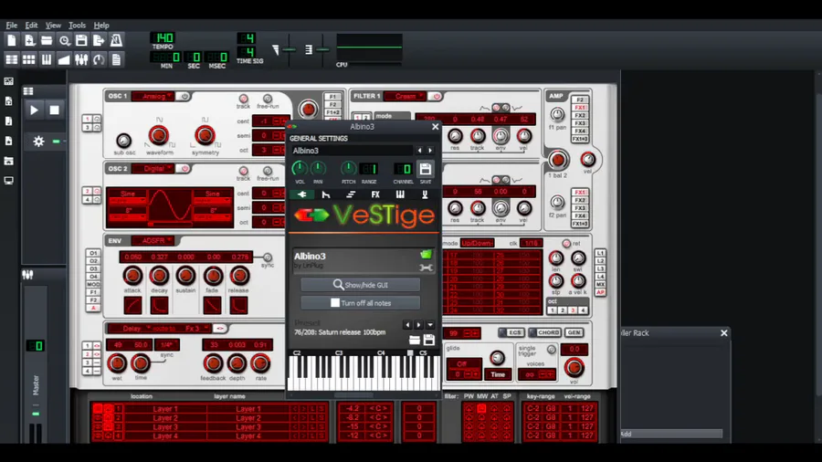Image resolution: width=822 pixels, height=462 pixels.
Task: Open the FILTER 1 Cream type dropdown
Action: [x=406, y=97]
